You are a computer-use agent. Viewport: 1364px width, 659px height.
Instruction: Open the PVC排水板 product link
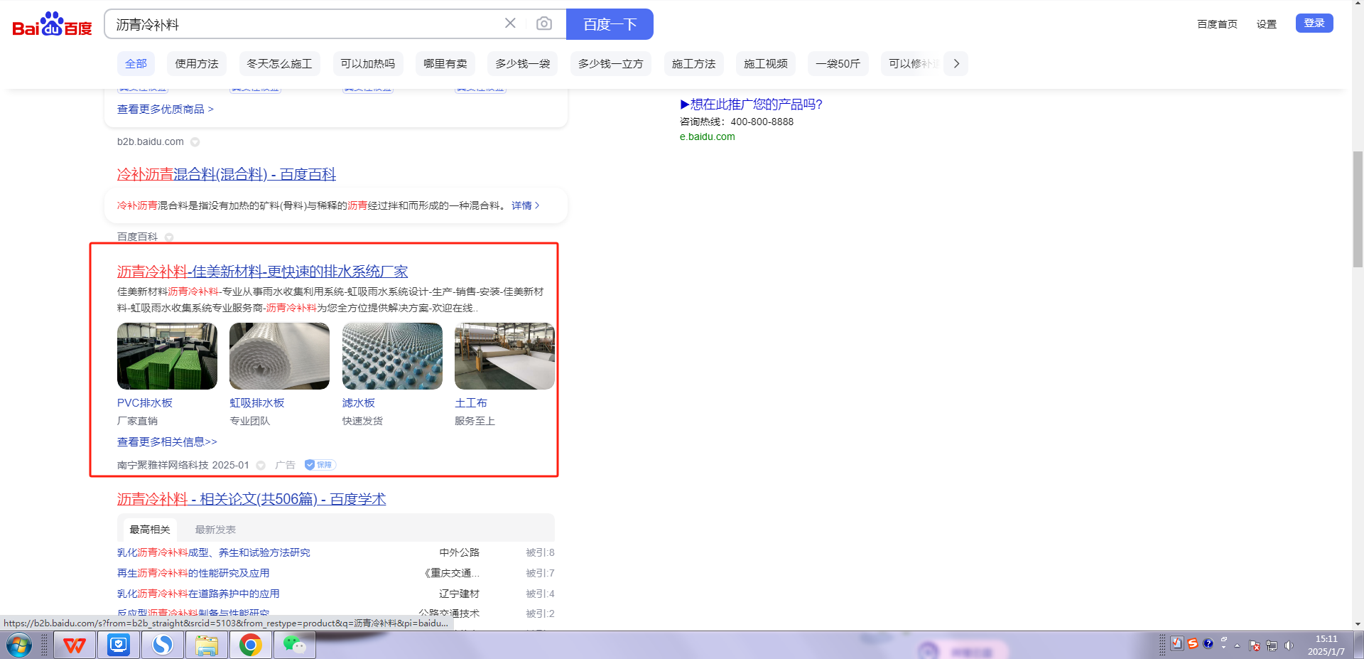click(x=145, y=403)
